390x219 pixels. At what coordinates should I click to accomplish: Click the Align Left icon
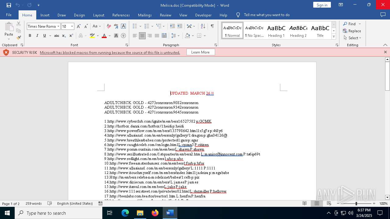point(135,36)
